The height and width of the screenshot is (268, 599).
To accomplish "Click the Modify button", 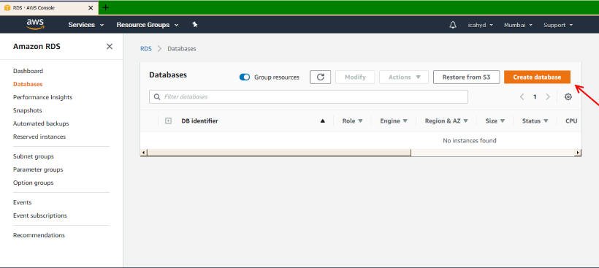I will pos(355,77).
